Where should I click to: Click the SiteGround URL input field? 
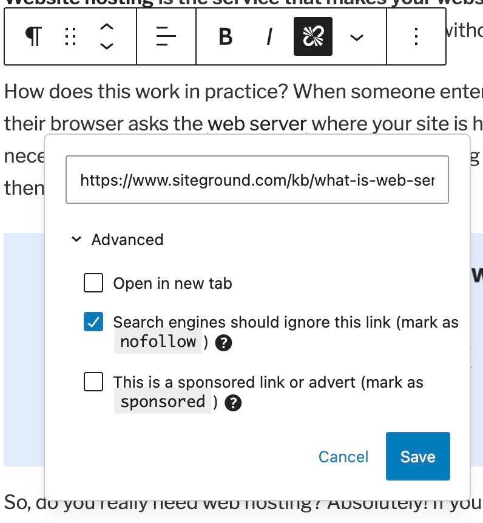pyautogui.click(x=257, y=180)
